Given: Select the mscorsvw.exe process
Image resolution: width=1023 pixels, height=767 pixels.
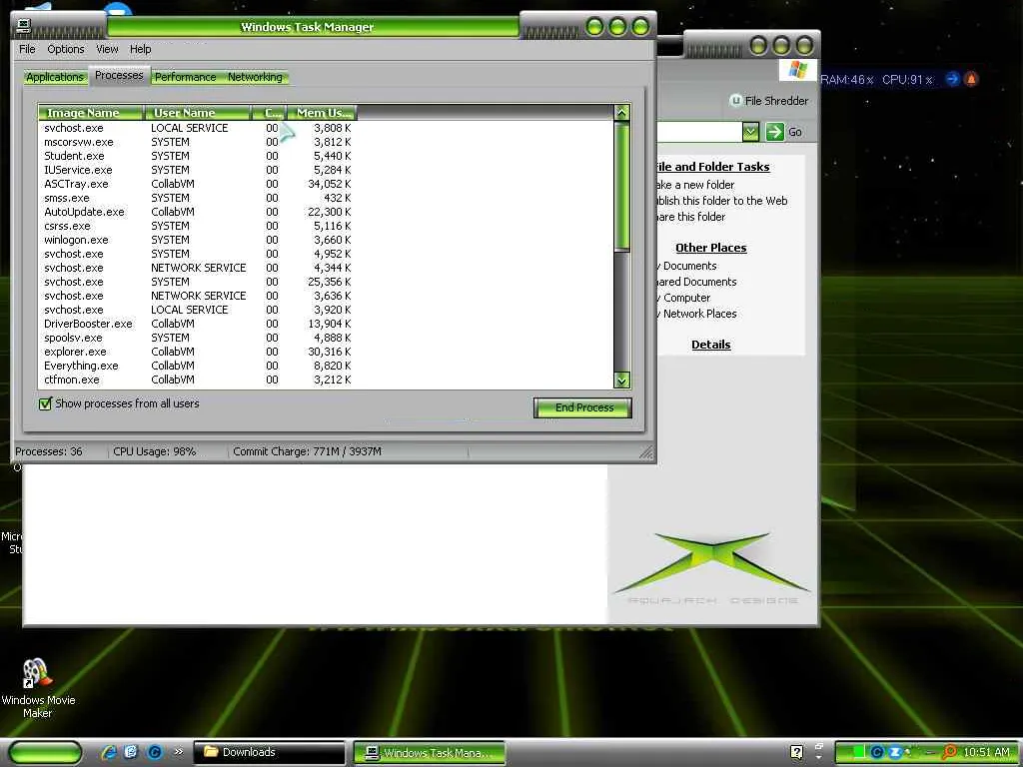Looking at the screenshot, I should click(x=197, y=142).
